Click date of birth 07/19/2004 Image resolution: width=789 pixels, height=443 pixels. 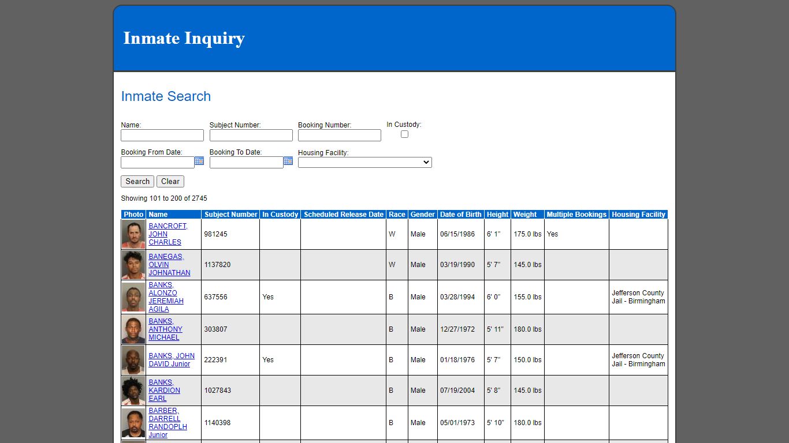pyautogui.click(x=457, y=391)
